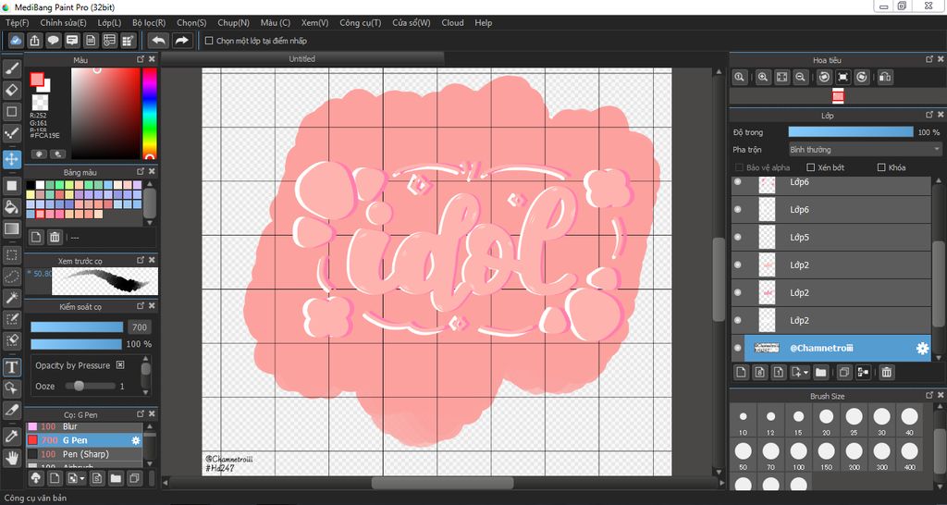The image size is (947, 505).
Task: Select the Eraser tool
Action: click(11, 90)
